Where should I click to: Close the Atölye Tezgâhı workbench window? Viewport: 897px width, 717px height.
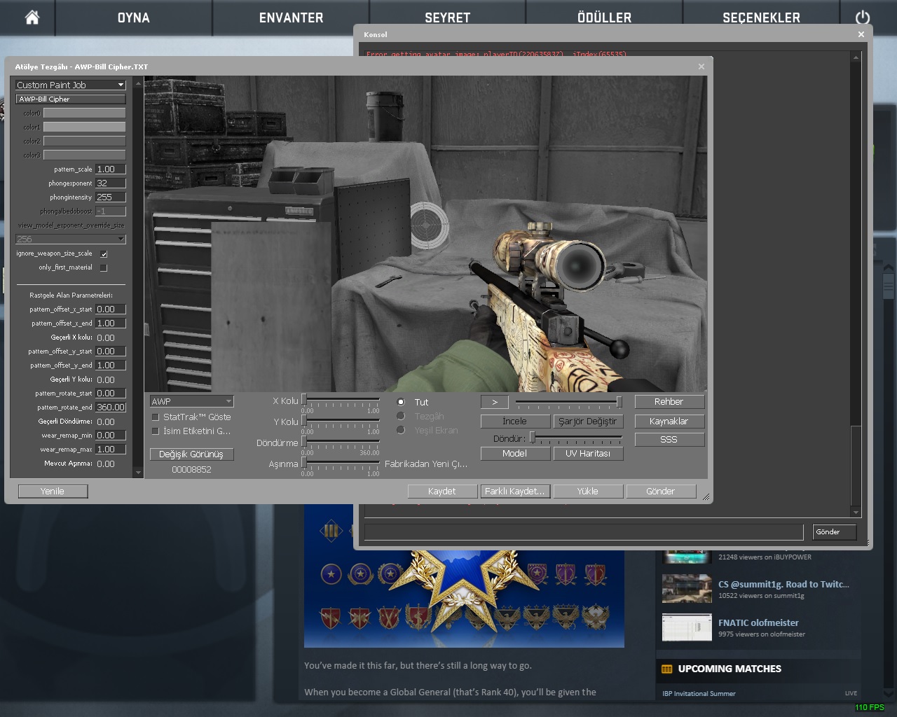[x=701, y=67]
